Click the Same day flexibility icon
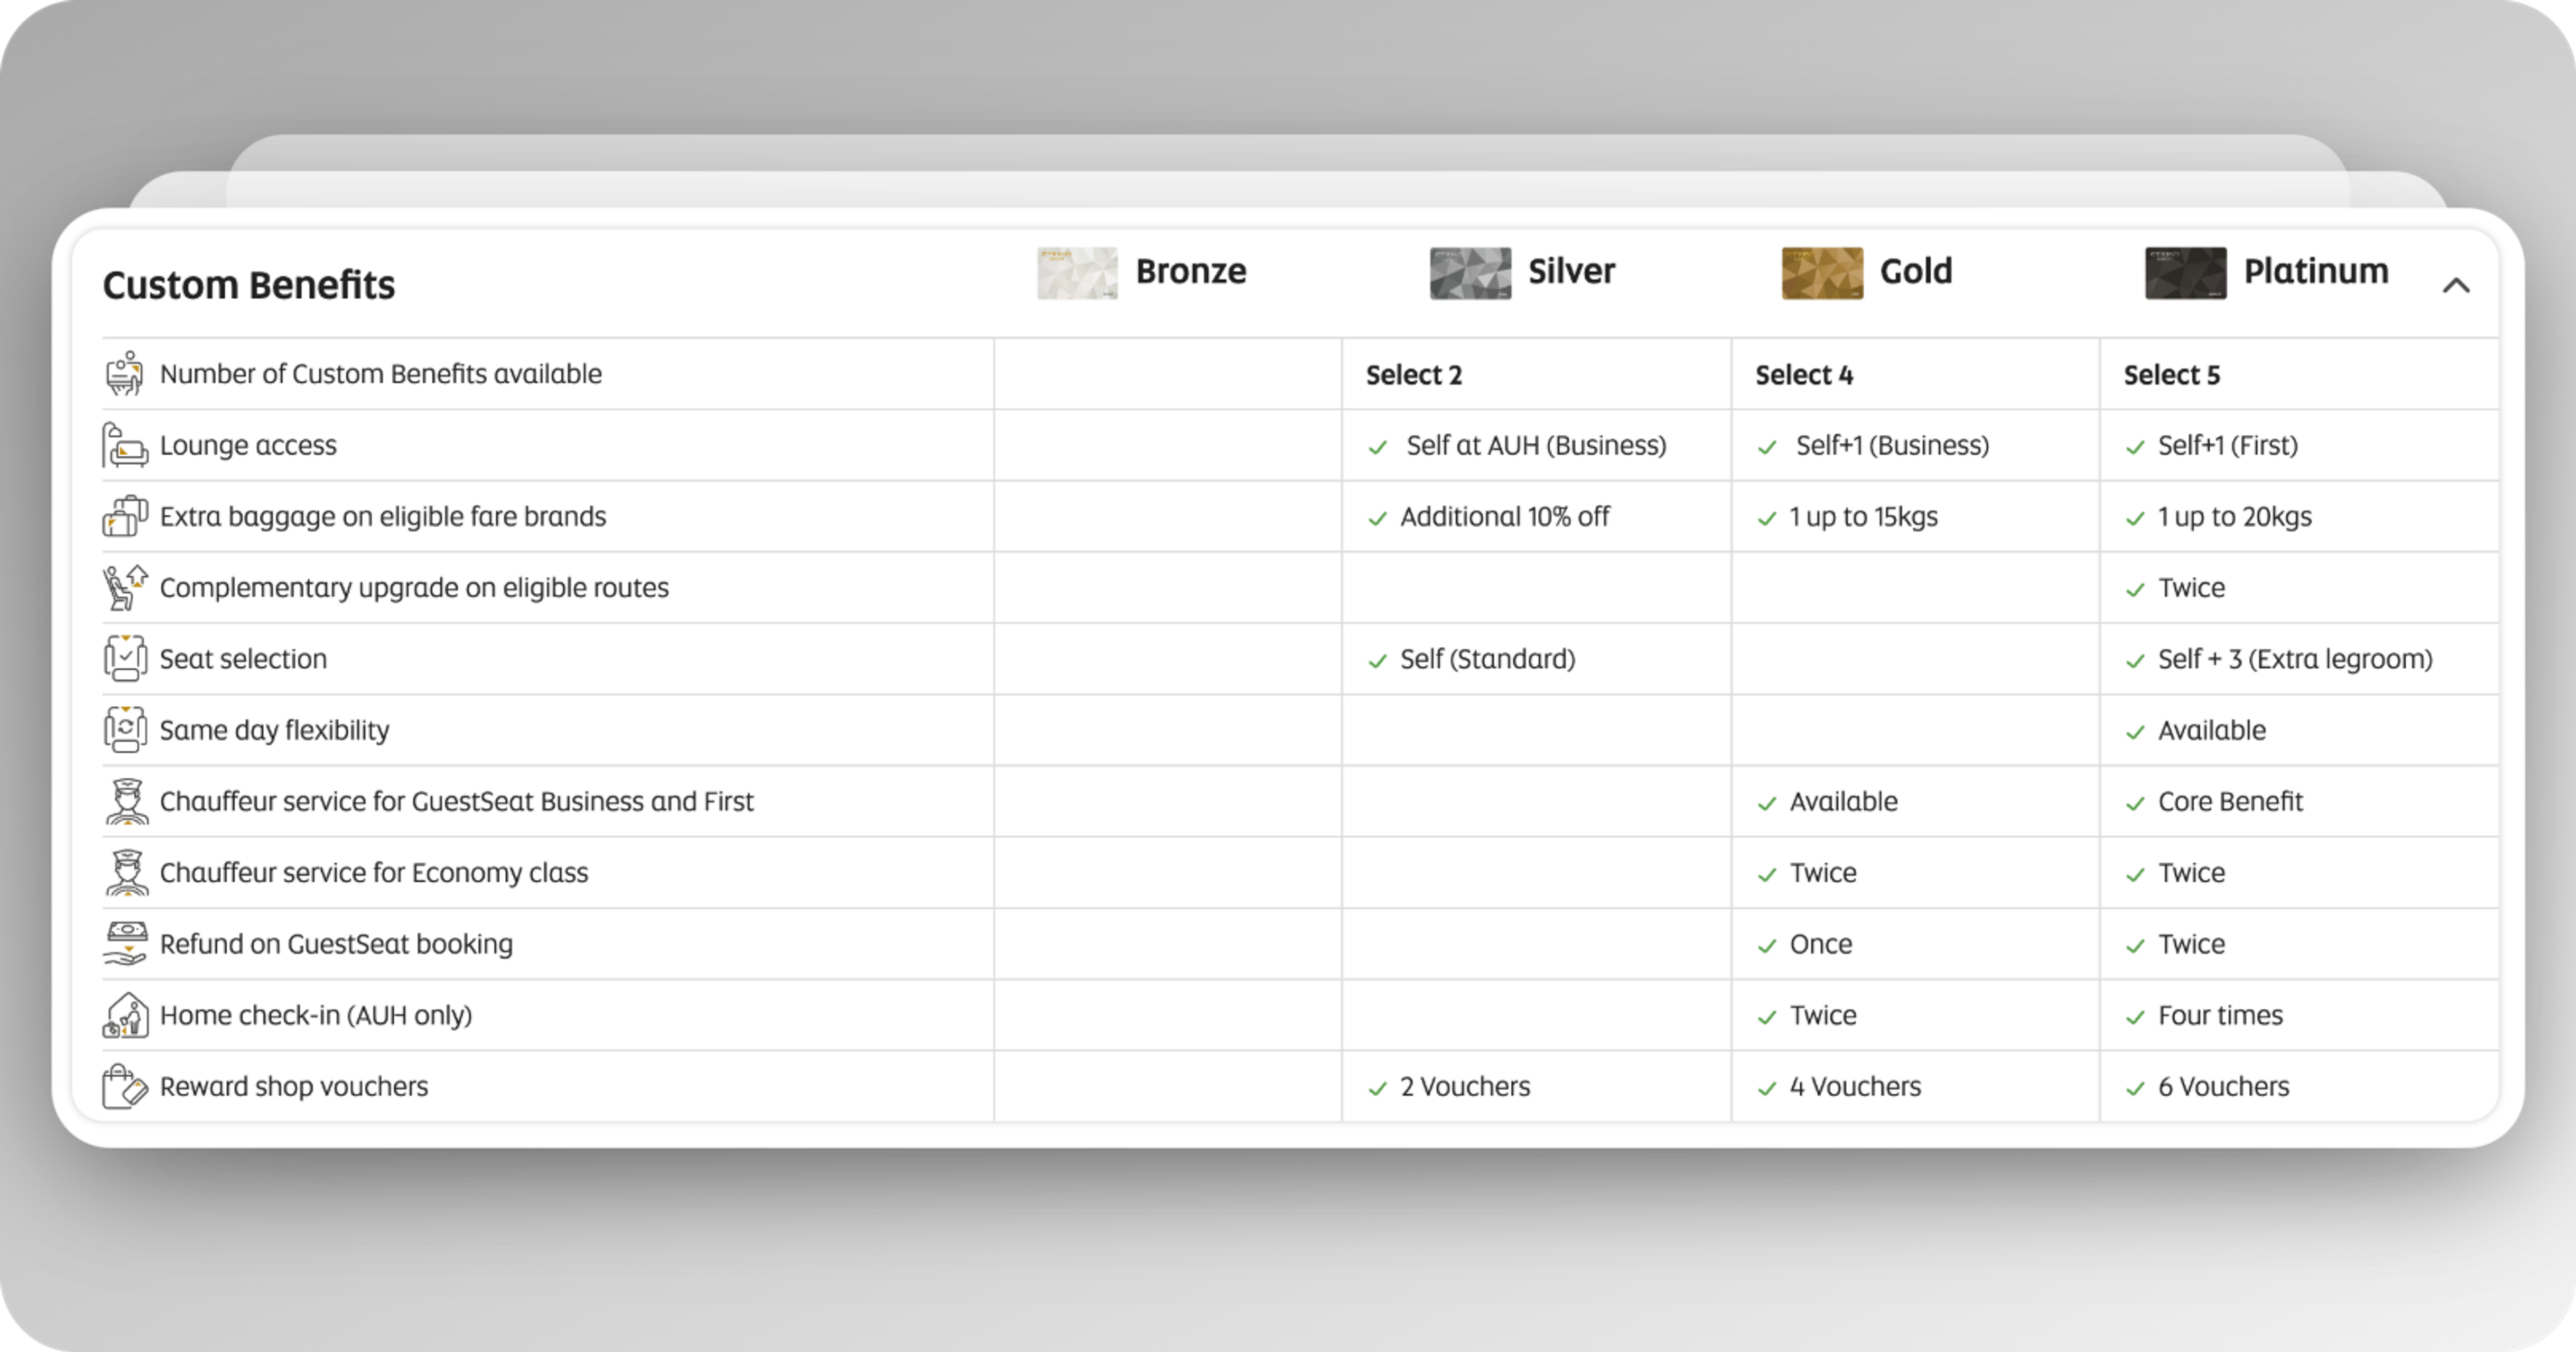Screen dimensions: 2576x1352 pyautogui.click(x=125, y=729)
